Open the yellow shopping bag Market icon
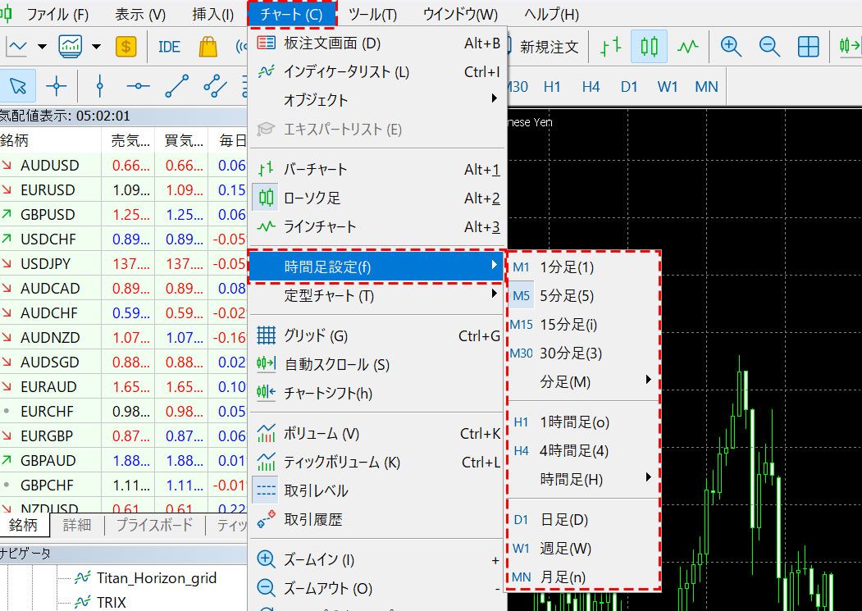This screenshot has height=611, width=862. point(208,47)
